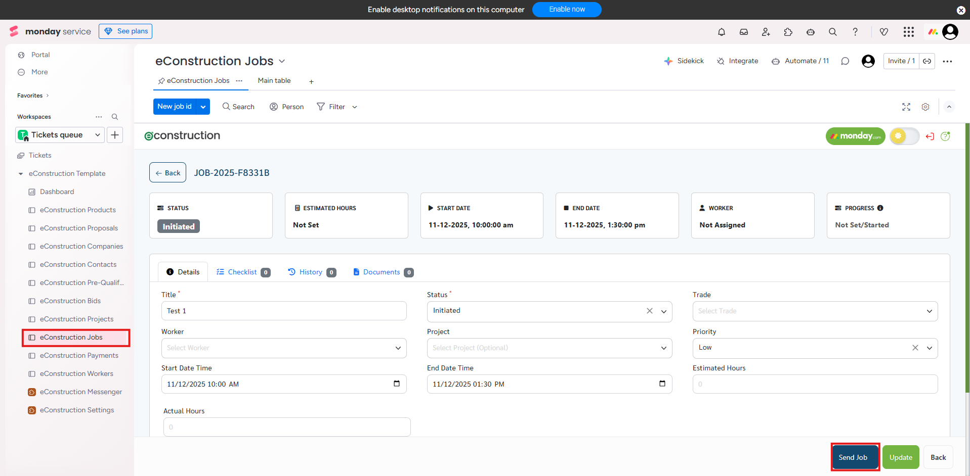Open the apps puzzle piece icon

788,32
